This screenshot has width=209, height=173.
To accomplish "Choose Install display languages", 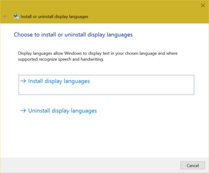I will tap(106, 85).
